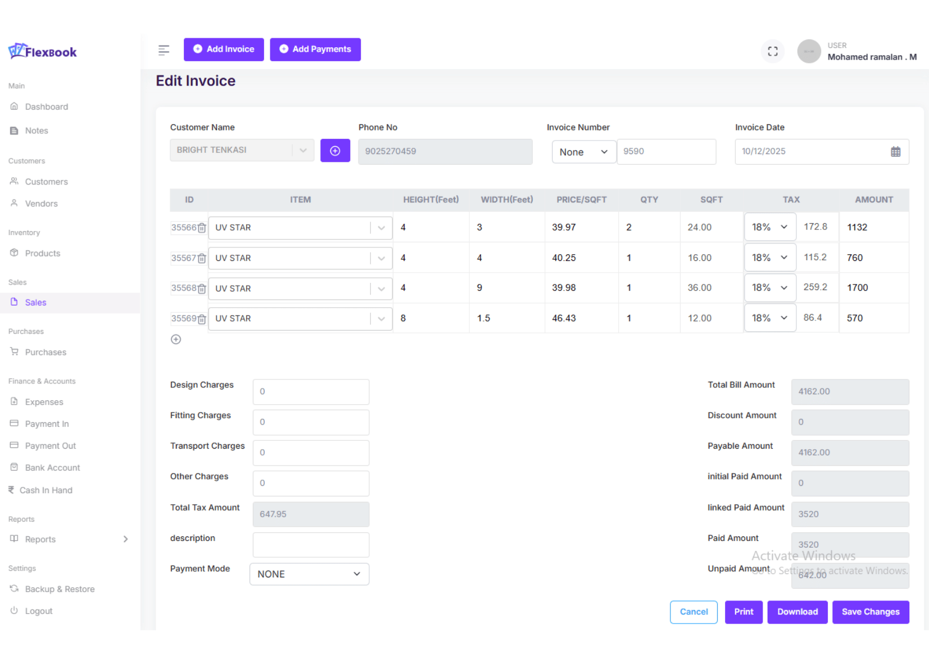The width and height of the screenshot is (929, 664).
Task: Open the invoice date calendar icon
Action: (895, 152)
